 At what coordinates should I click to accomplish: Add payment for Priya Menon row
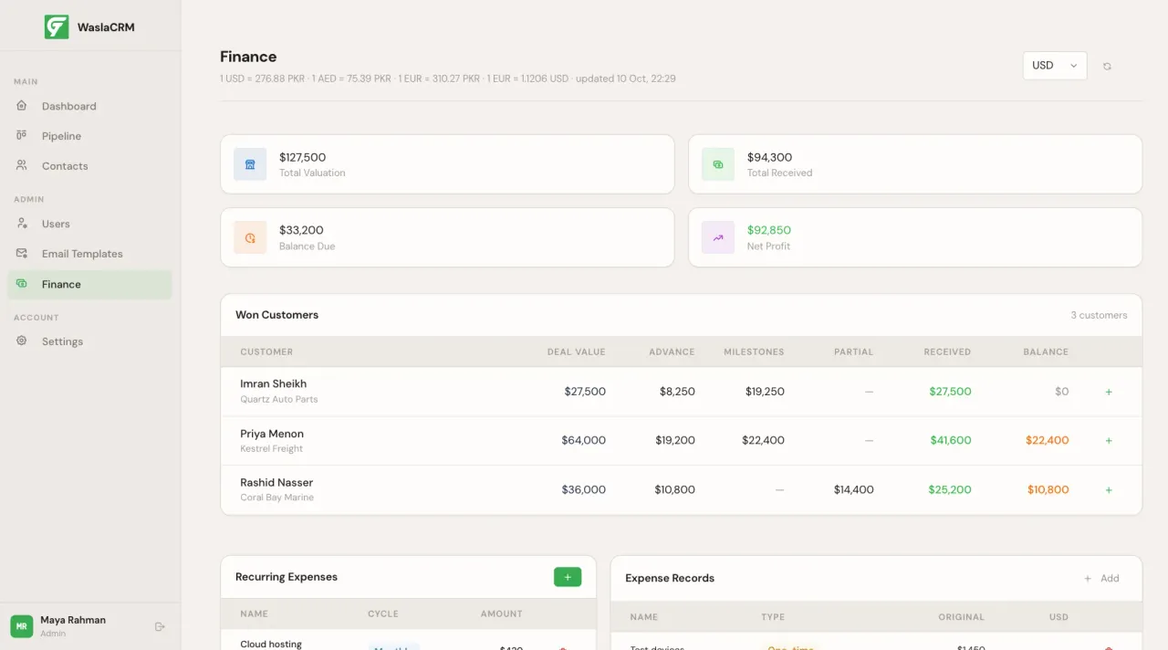[1109, 440]
